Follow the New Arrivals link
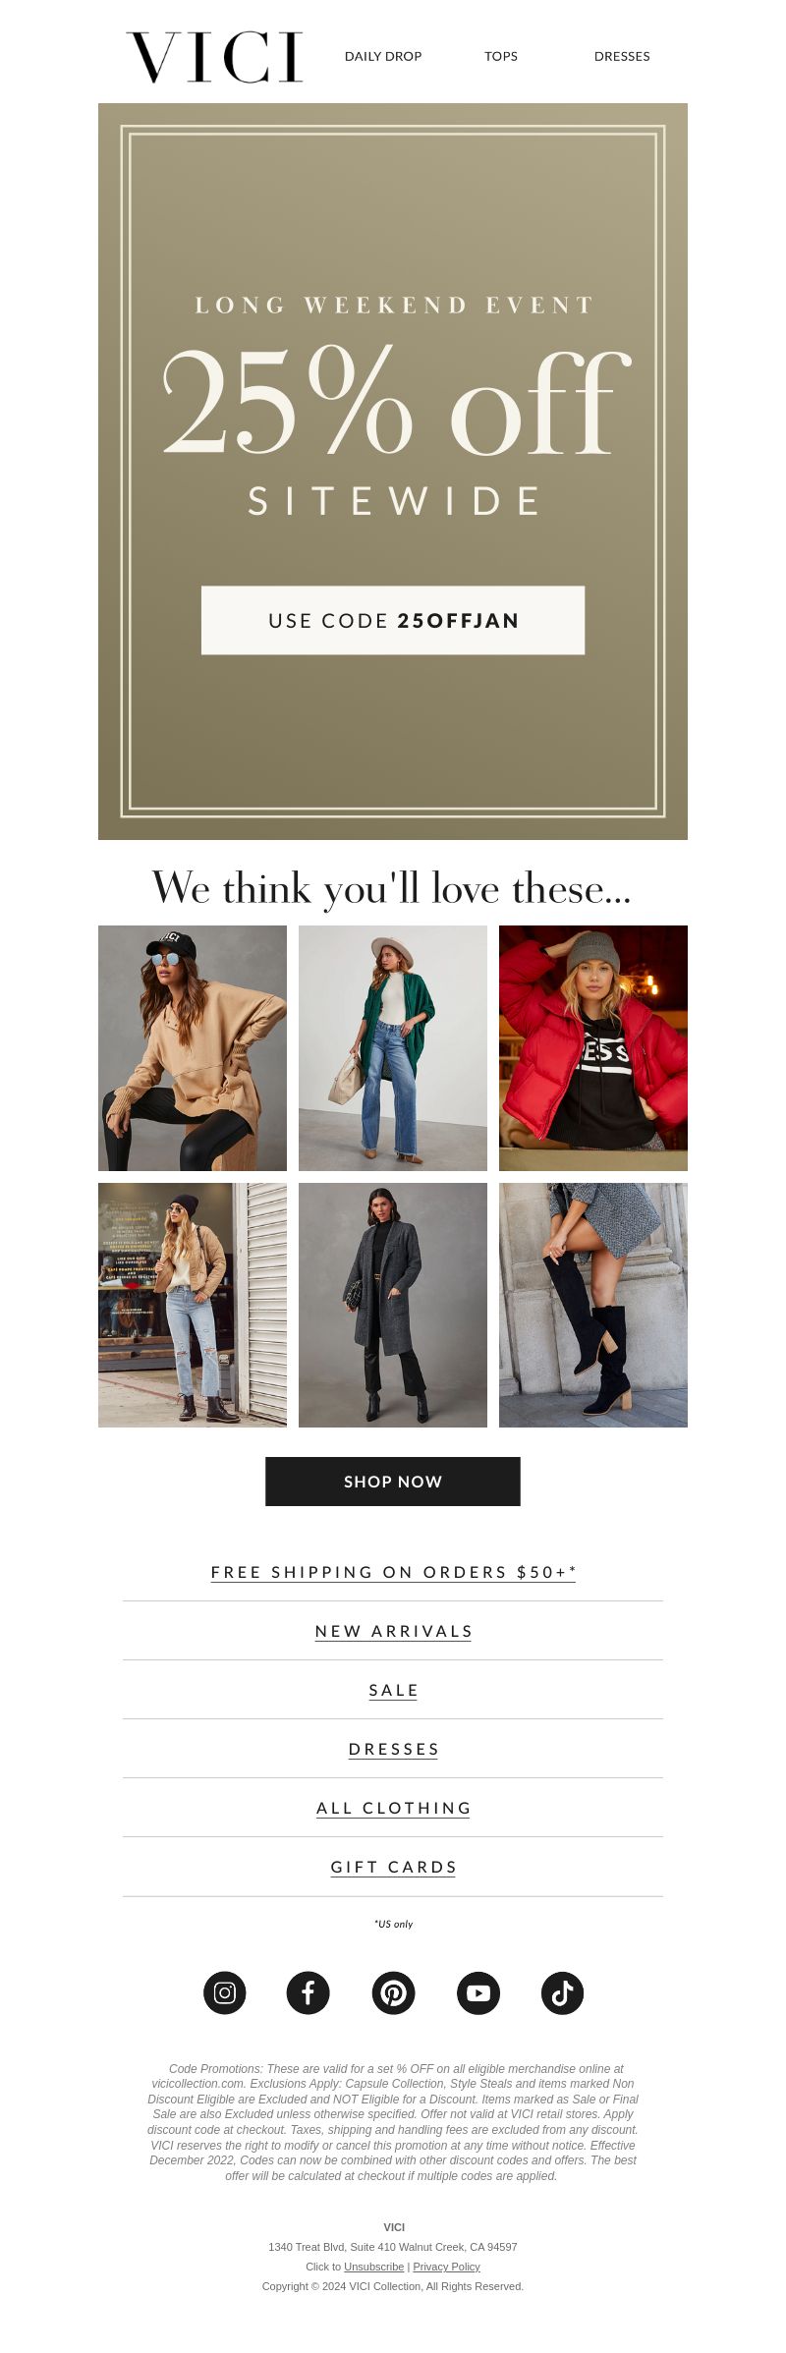The image size is (786, 2353). point(393,1631)
